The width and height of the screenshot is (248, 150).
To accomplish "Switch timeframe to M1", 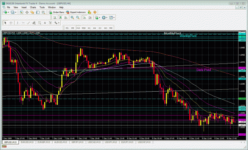I will 67,28.
